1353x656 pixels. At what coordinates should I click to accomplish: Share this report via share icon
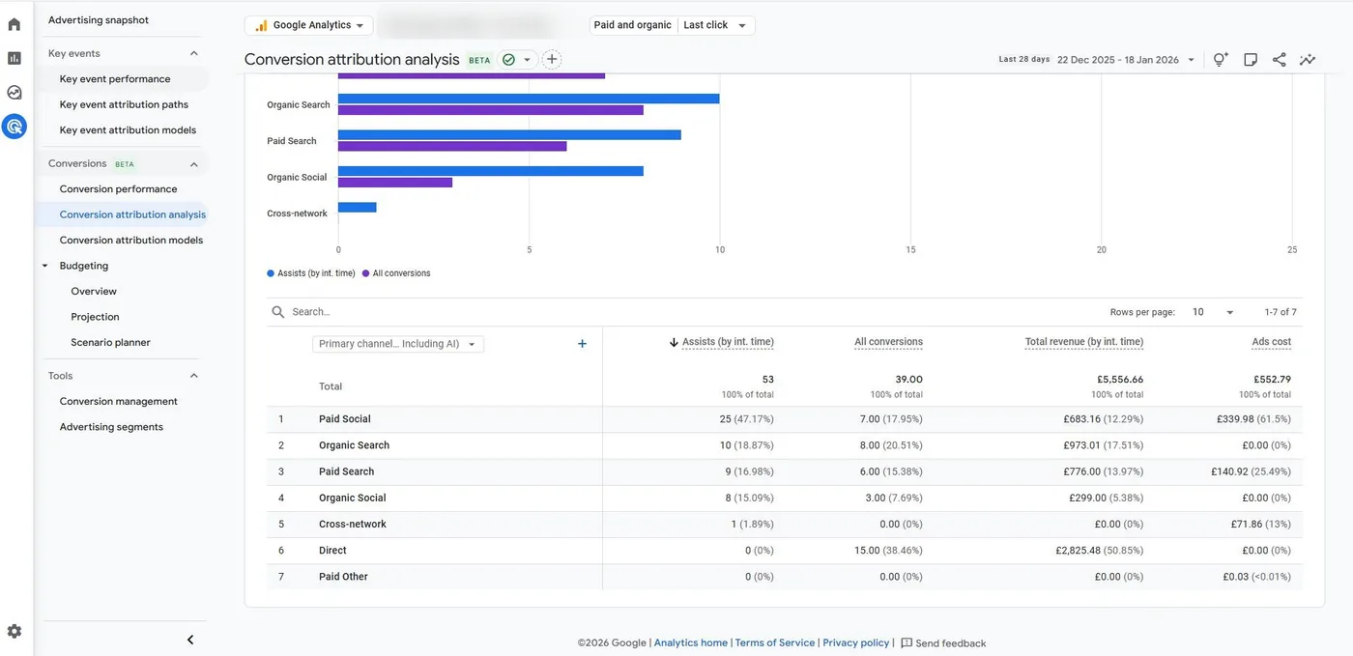point(1279,60)
